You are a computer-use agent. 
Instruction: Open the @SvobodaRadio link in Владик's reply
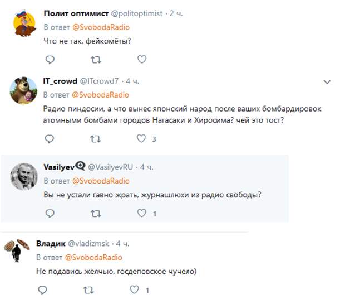tap(93, 258)
